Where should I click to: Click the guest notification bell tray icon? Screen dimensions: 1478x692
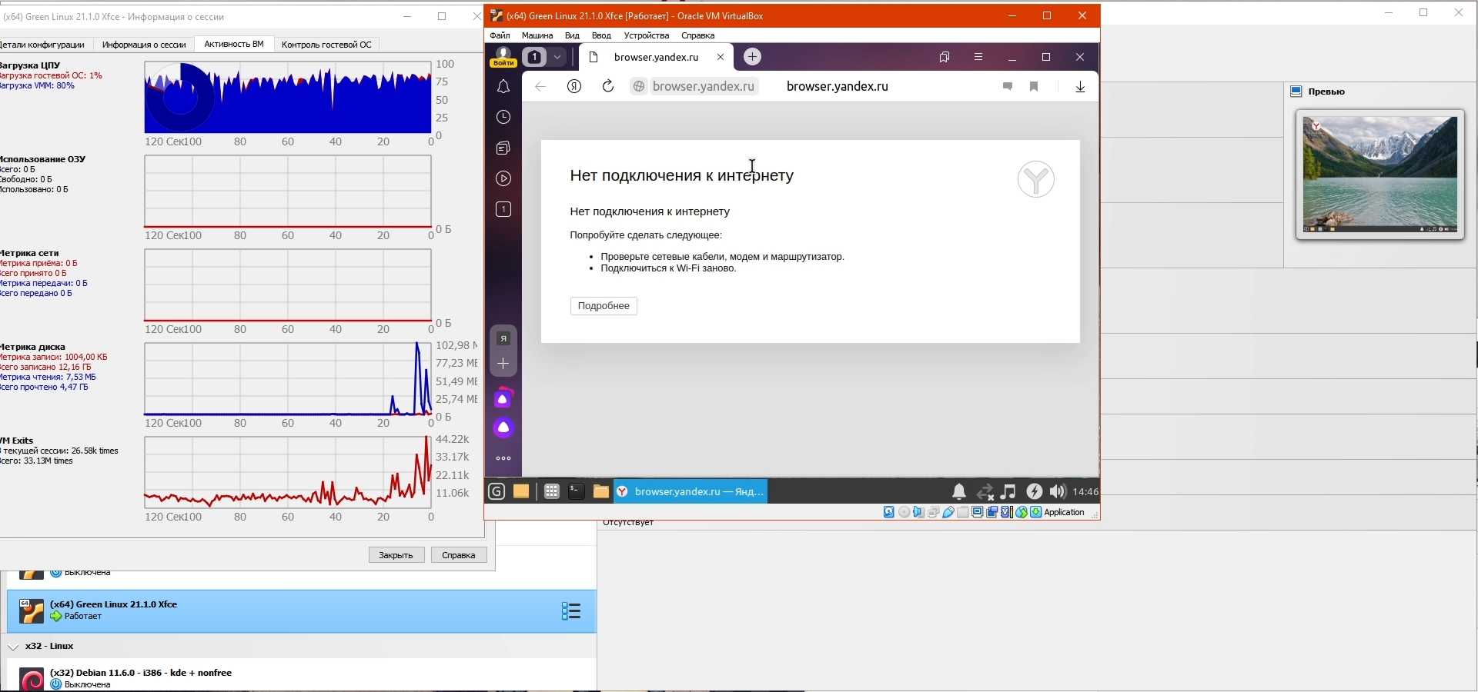coord(959,491)
